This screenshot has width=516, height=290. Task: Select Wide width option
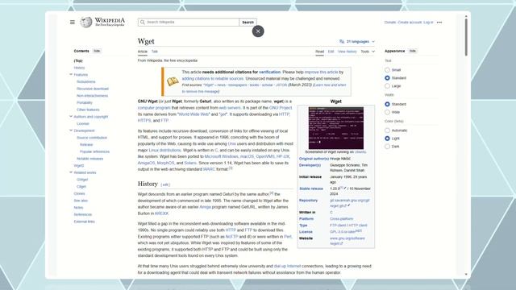point(387,112)
